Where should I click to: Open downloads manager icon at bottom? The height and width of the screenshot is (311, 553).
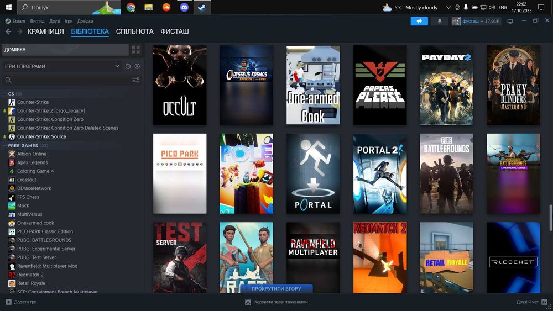pyautogui.click(x=248, y=302)
